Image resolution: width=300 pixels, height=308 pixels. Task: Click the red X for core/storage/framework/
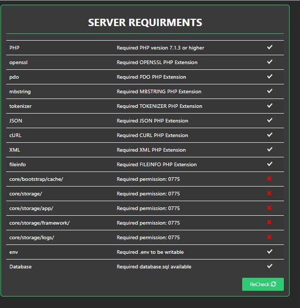tap(269, 223)
